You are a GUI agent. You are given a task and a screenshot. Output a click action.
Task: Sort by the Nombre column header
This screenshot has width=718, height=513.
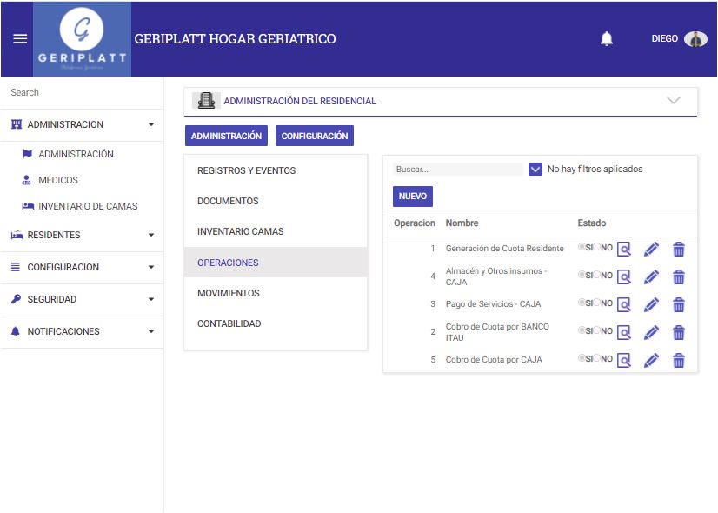(x=462, y=223)
